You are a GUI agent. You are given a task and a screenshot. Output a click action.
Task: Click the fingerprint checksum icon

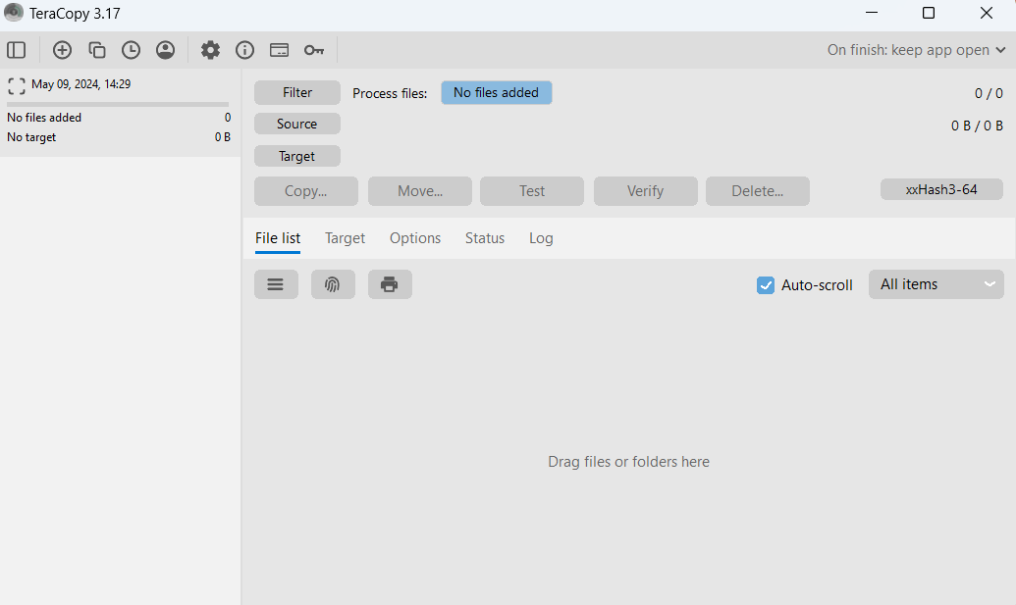(333, 284)
